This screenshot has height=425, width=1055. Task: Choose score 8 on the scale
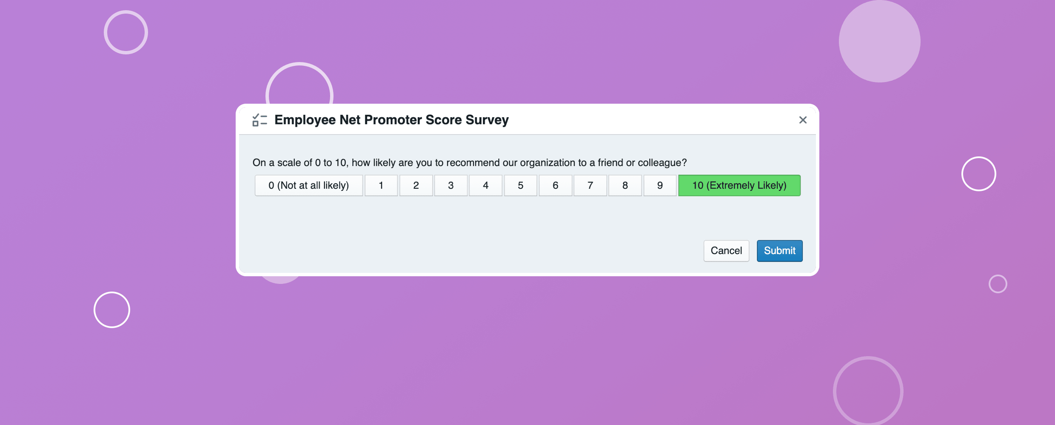tap(625, 185)
